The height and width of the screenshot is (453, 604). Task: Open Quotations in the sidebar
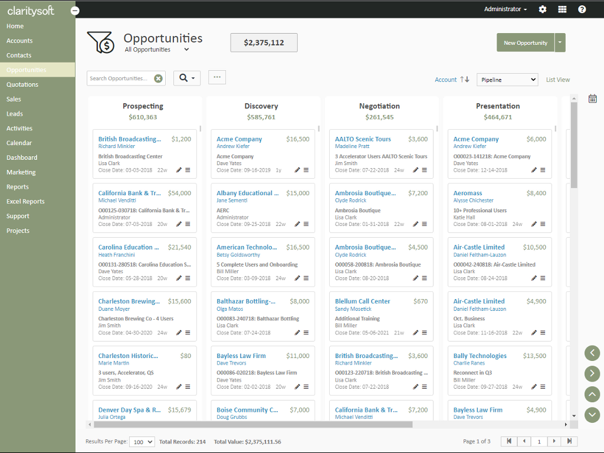22,85
